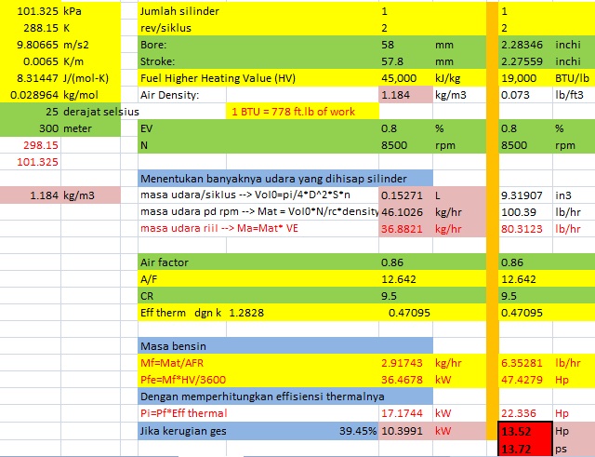The width and height of the screenshot is (595, 457).
Task: Click the 0.15271 L volume cell
Action: coord(404,195)
